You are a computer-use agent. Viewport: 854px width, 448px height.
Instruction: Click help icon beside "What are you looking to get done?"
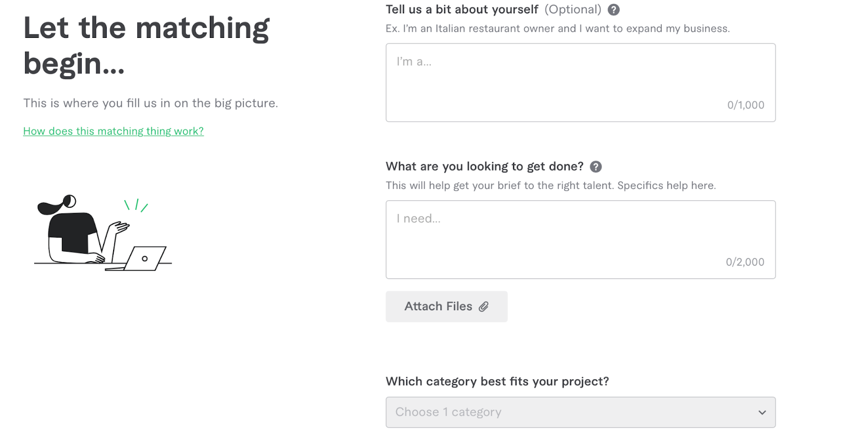tap(596, 167)
